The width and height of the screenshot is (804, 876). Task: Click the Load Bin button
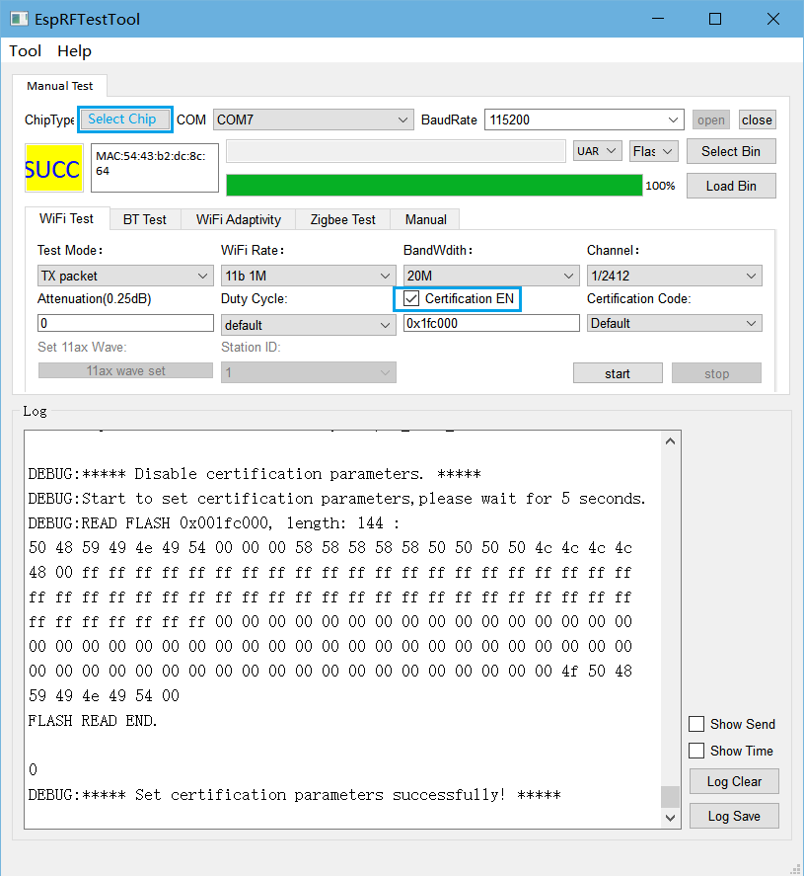pyautogui.click(x=730, y=186)
